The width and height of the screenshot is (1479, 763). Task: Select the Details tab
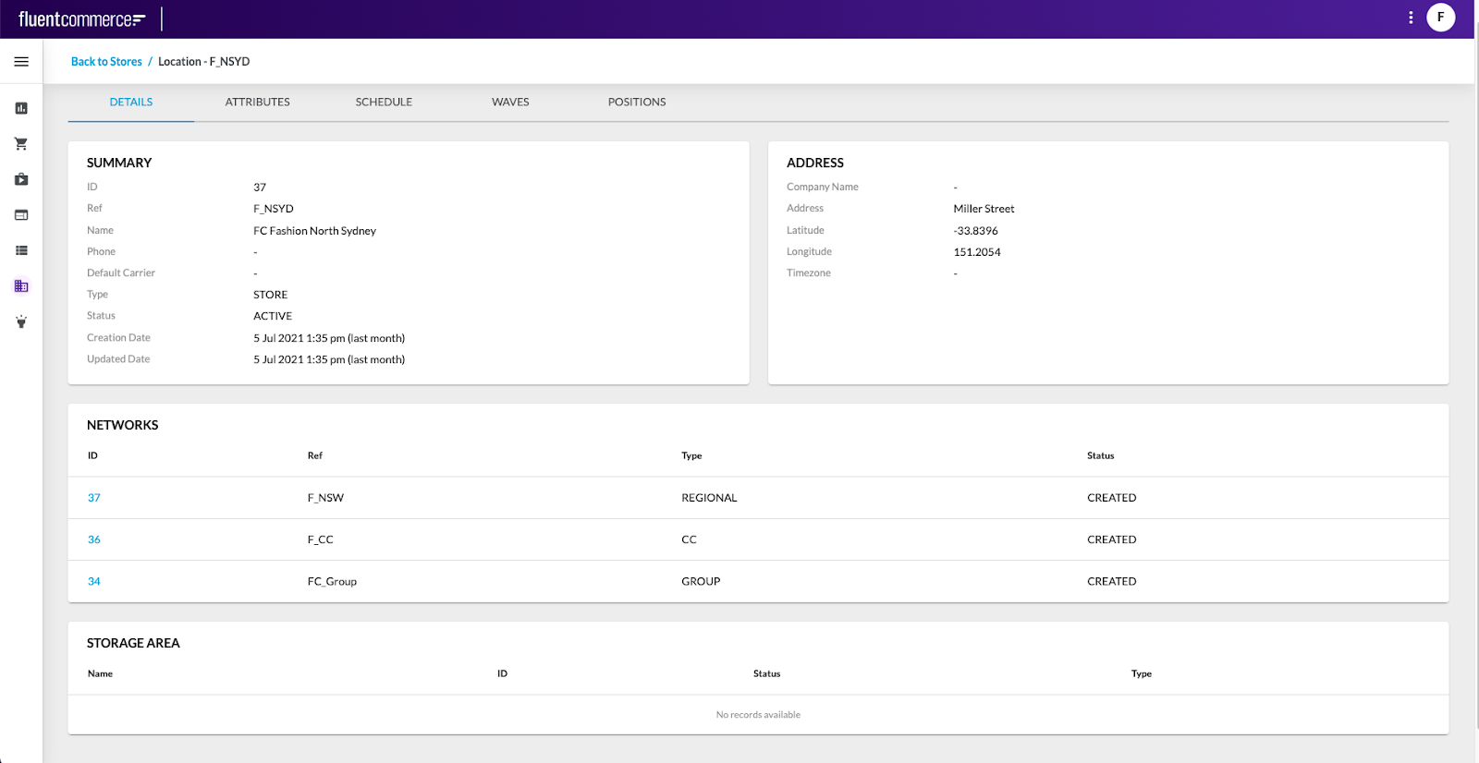(x=131, y=103)
